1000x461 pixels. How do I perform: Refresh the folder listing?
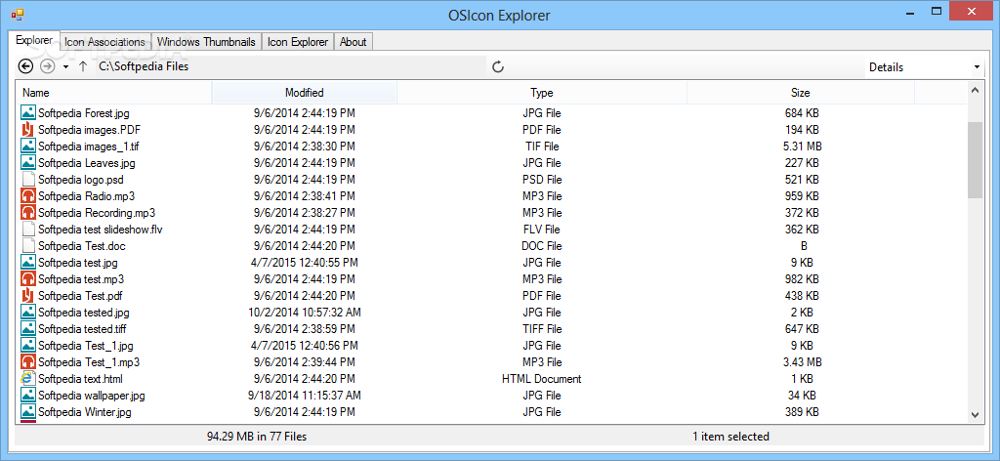tap(498, 67)
